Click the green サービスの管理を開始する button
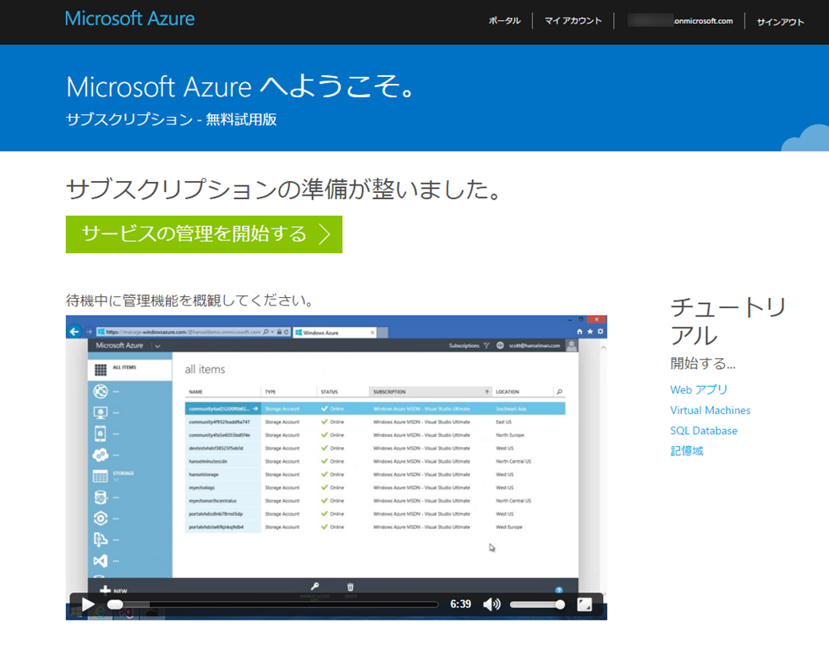 point(204,234)
